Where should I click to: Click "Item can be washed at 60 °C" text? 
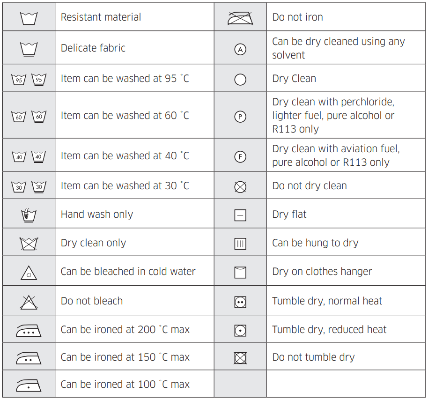(125, 116)
